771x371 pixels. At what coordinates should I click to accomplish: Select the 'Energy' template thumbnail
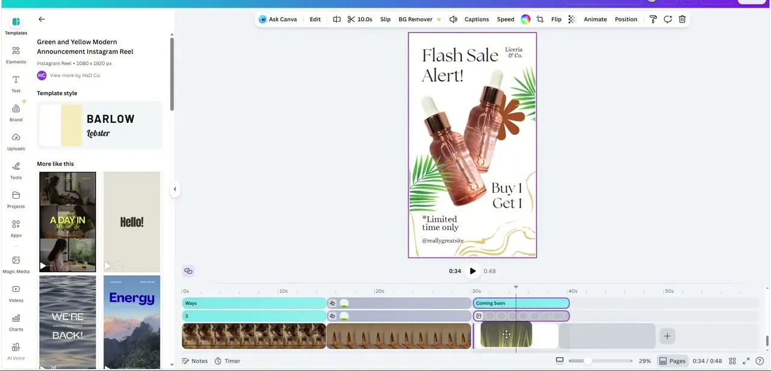click(132, 322)
